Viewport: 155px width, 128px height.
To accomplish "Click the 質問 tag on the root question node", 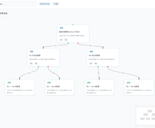I will coord(62,28).
